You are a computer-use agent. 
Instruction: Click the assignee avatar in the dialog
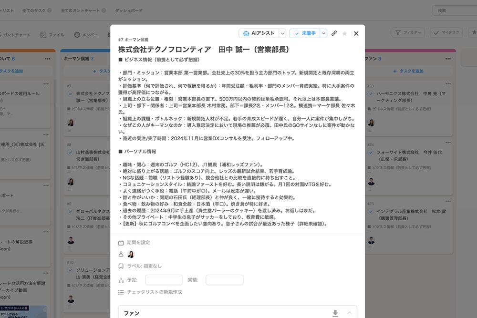131,254
